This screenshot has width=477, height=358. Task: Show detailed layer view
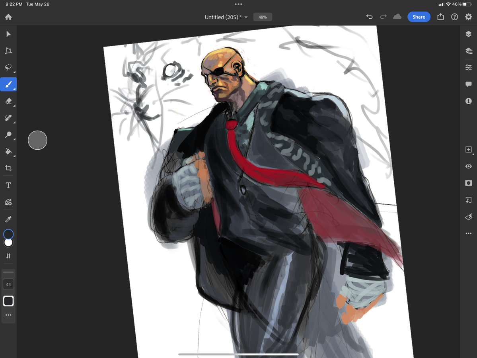[469, 51]
